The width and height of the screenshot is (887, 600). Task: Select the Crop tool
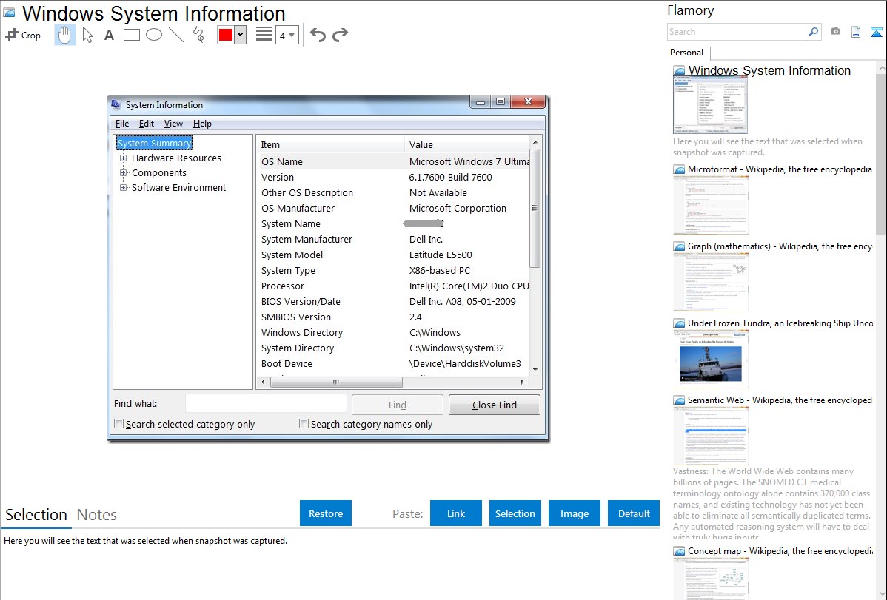point(23,35)
